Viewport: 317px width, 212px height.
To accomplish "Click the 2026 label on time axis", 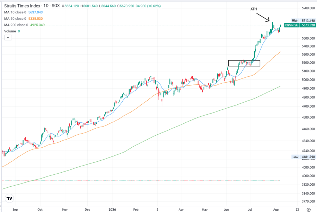I will coord(112,210).
